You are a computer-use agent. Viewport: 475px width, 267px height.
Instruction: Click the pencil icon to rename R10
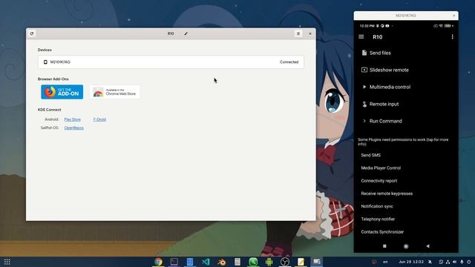pyautogui.click(x=186, y=33)
